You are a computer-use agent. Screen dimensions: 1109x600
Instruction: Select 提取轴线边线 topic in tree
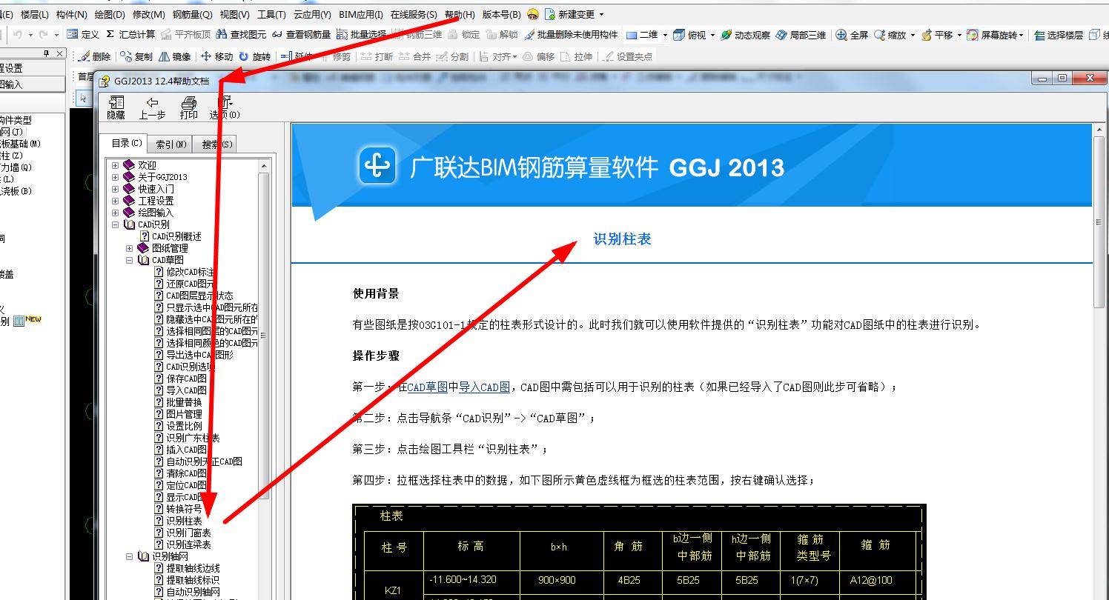coord(193,568)
